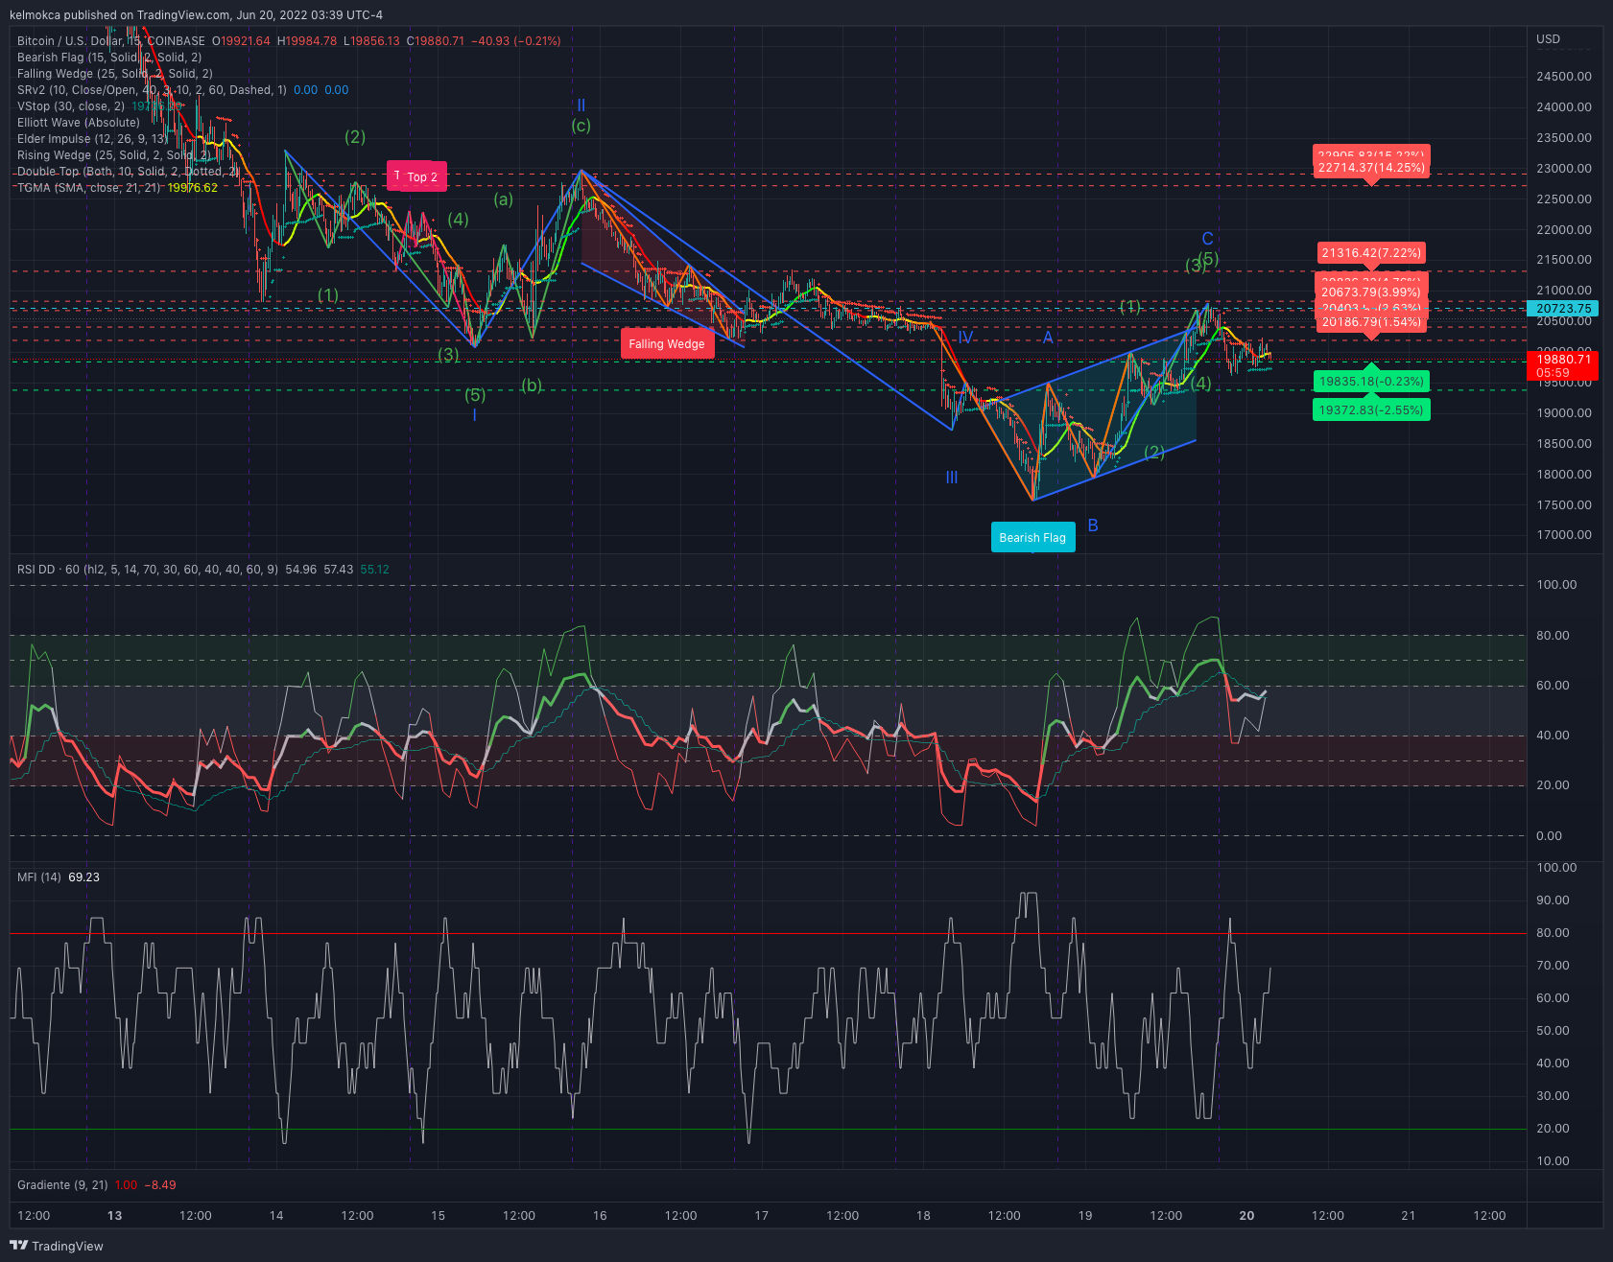Click the green (a) wave label
The image size is (1613, 1262).
(x=504, y=199)
